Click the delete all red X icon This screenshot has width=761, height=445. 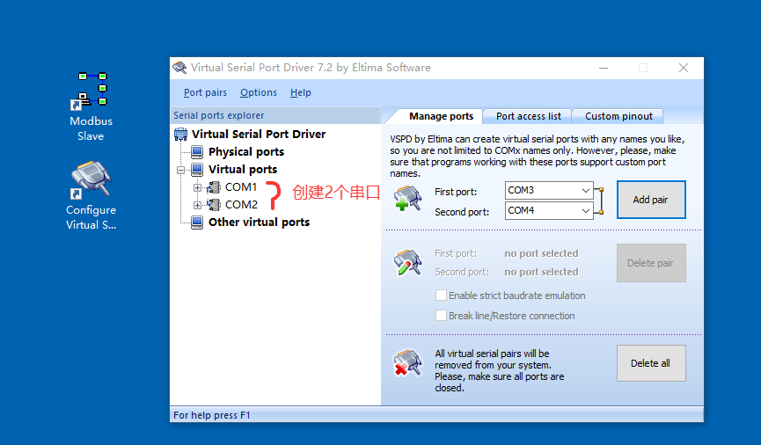click(407, 363)
